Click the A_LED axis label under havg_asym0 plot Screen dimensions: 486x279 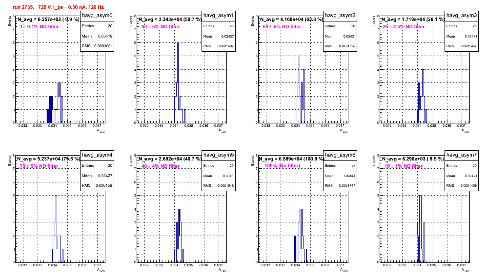tap(101, 131)
